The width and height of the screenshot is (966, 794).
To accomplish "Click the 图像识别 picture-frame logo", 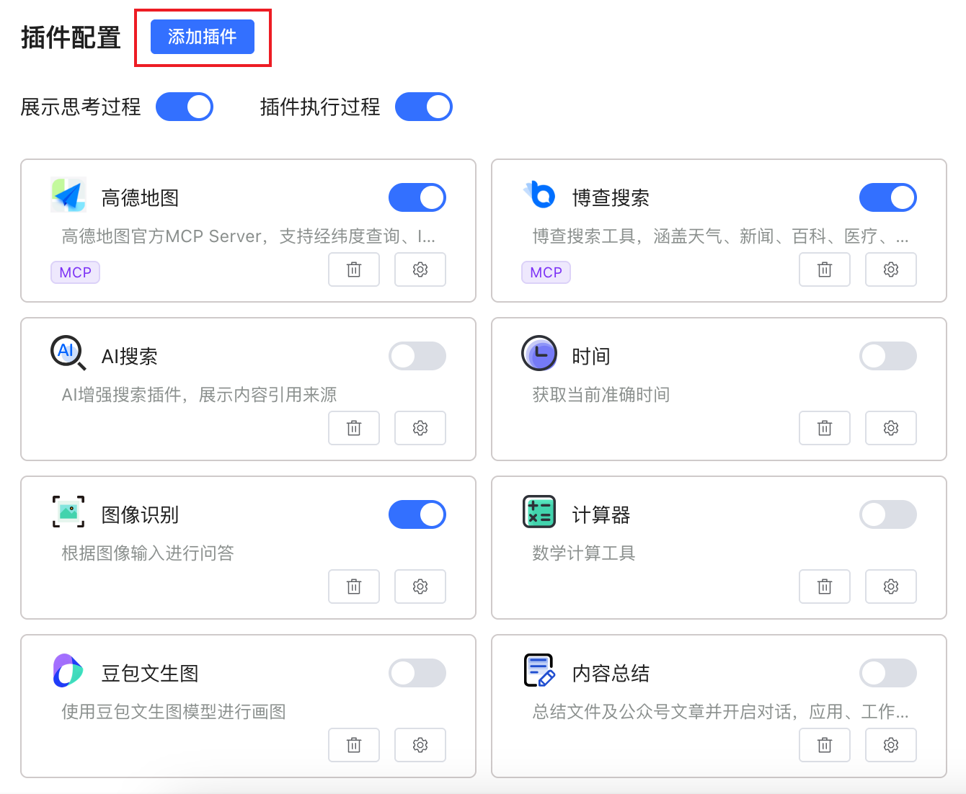I will (x=68, y=512).
